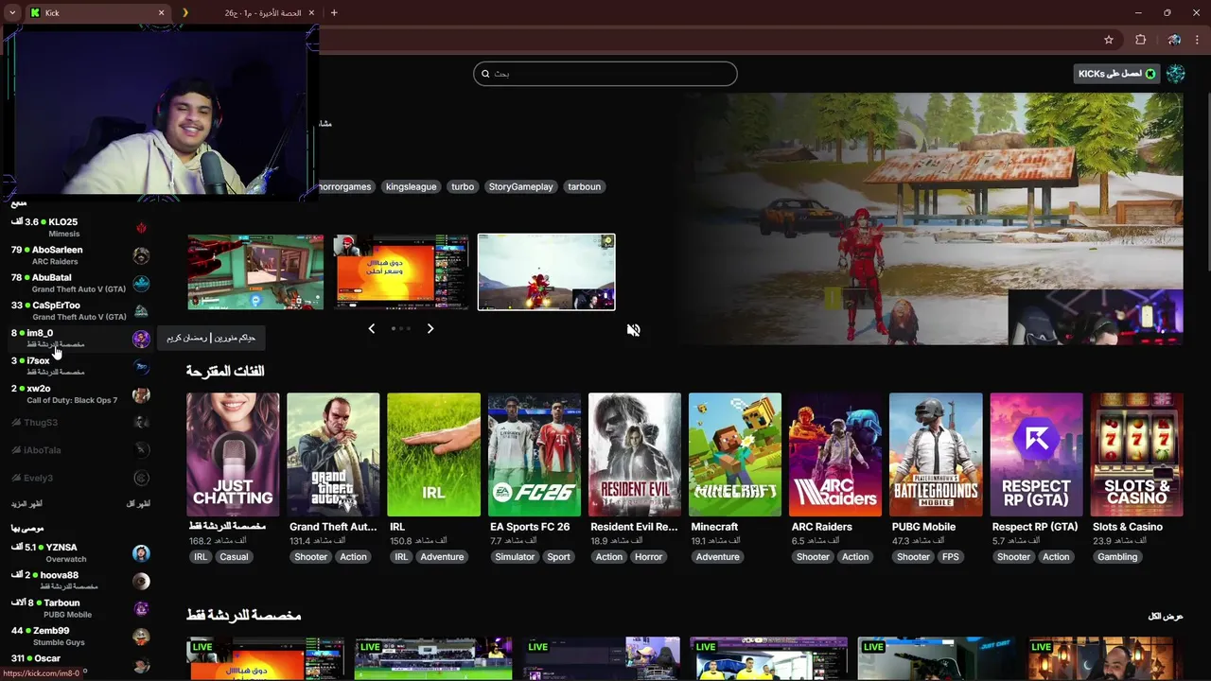
Task: Click im8_0 channel avatar in sidebar
Action: tap(141, 339)
